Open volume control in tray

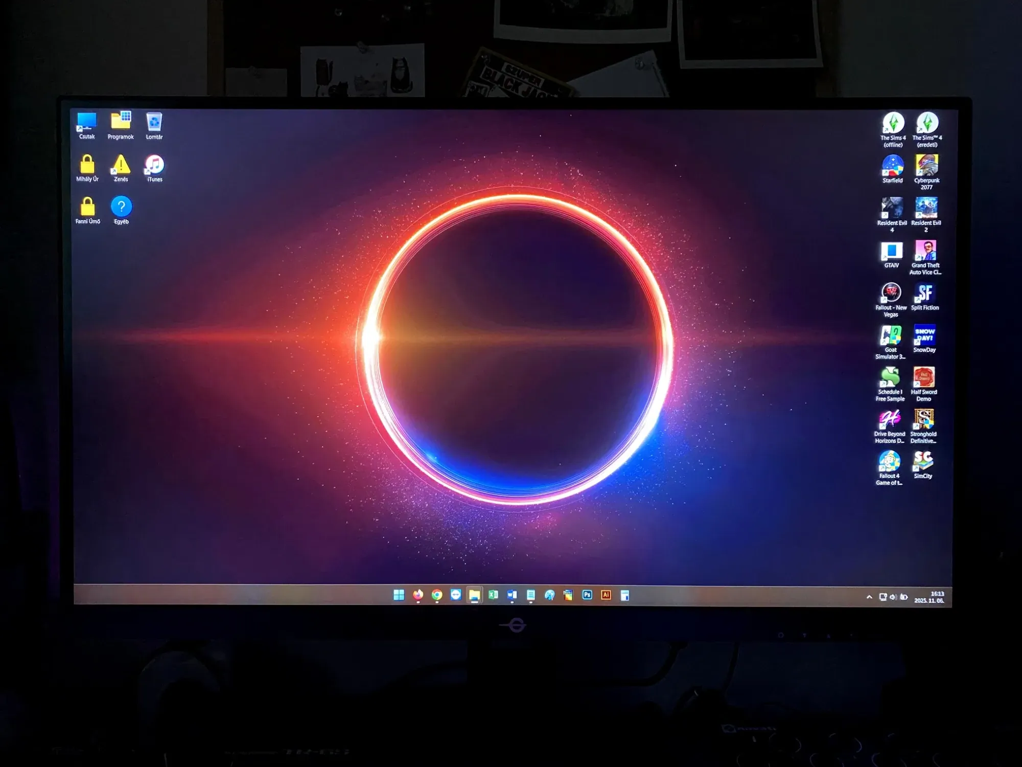click(x=893, y=597)
